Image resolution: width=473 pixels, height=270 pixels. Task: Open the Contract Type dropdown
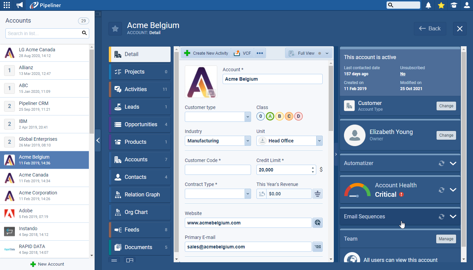248,194
